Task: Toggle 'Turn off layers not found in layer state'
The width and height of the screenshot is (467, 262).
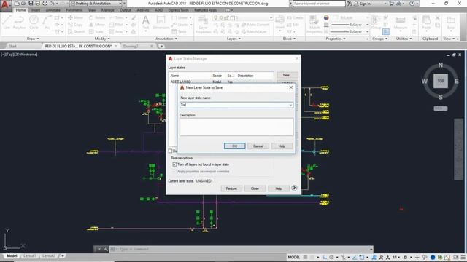Action: [174, 164]
